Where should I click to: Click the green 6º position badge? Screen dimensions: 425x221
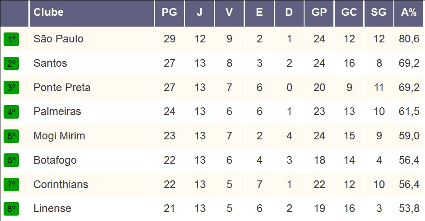click(11, 160)
